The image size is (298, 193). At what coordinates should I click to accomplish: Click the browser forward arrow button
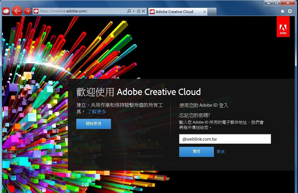[28, 11]
